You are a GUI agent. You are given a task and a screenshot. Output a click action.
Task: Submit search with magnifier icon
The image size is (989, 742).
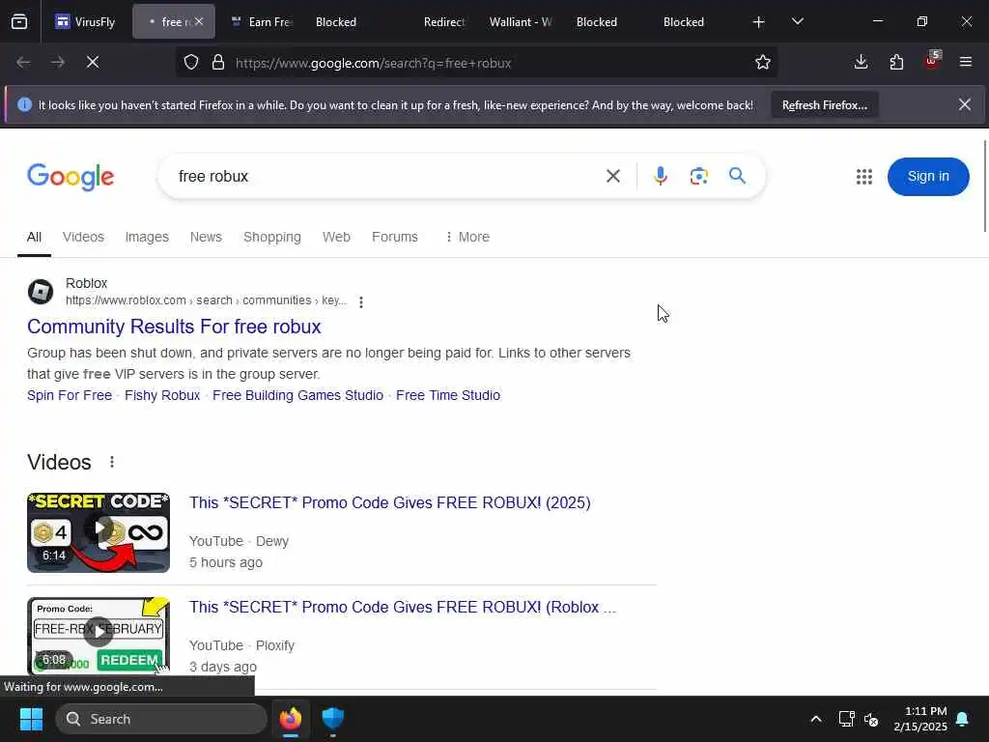[x=737, y=176]
